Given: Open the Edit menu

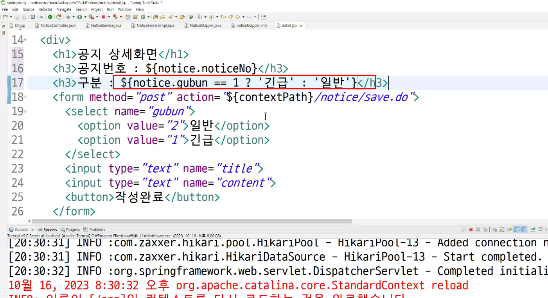Looking at the screenshot, I should click(x=15, y=9).
